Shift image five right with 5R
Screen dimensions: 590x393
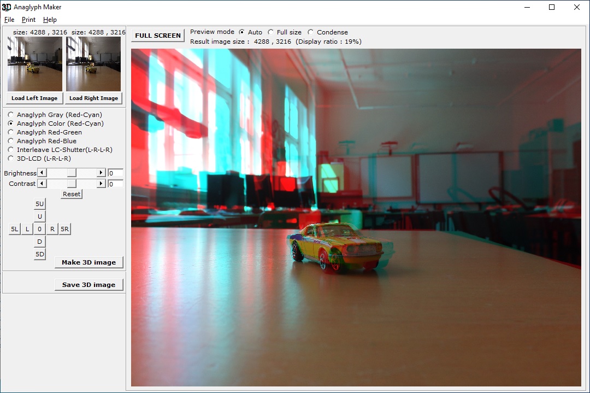64,229
